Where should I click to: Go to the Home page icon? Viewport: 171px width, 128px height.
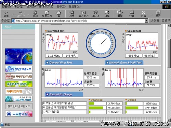[58, 14]
